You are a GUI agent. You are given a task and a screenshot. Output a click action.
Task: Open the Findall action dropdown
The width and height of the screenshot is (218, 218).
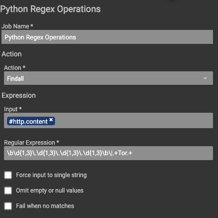108,78
